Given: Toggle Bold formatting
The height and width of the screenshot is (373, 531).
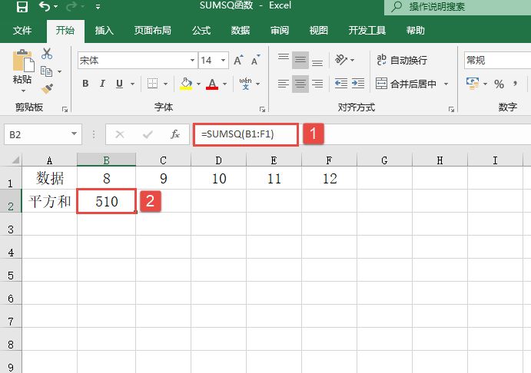Looking at the screenshot, I should click(85, 84).
